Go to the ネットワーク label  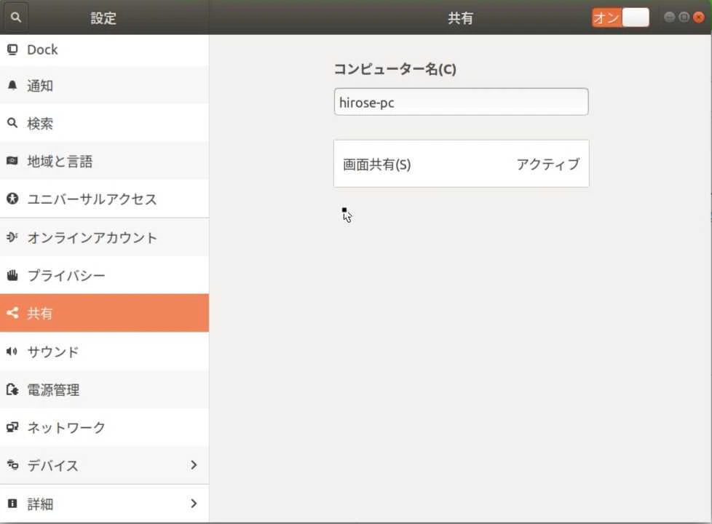coord(66,427)
